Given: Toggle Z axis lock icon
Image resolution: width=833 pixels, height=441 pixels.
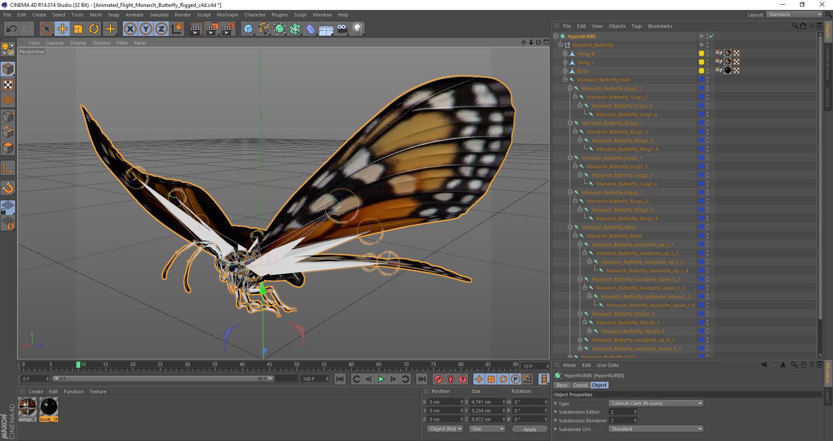Looking at the screenshot, I should pyautogui.click(x=161, y=29).
